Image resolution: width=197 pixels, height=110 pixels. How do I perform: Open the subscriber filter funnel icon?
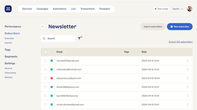click(79, 38)
